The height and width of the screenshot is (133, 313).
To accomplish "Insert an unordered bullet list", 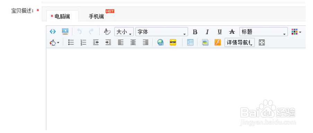I will tap(71, 42).
